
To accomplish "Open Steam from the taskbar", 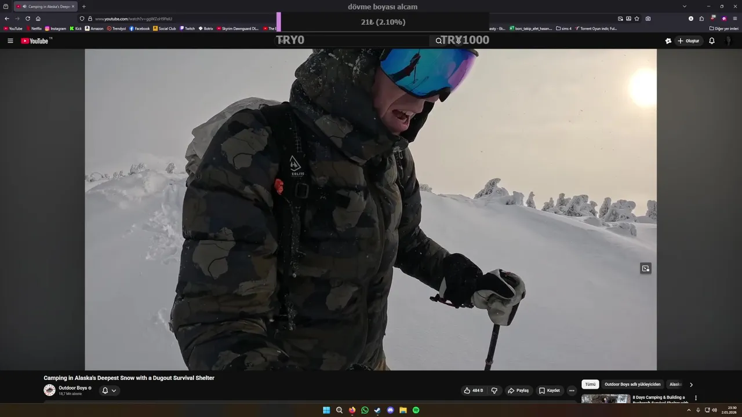I will coord(377,410).
